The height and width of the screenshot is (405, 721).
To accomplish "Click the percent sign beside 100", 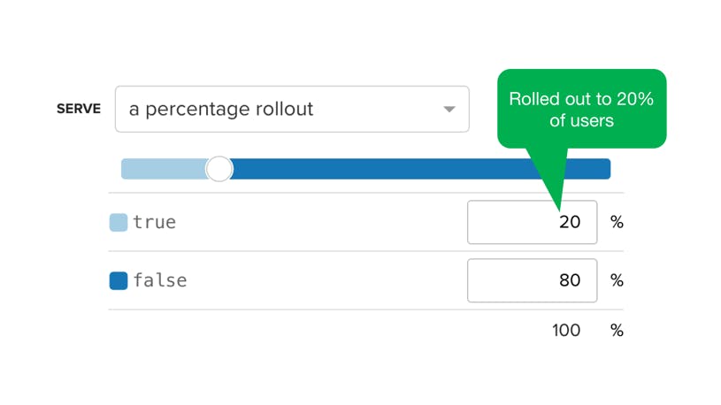I will tap(617, 330).
